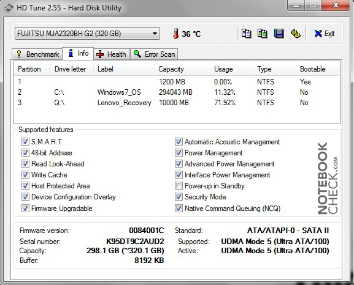The image size is (354, 285).
Task: Select the Lenovo_Recovery partition row
Action: point(176,103)
